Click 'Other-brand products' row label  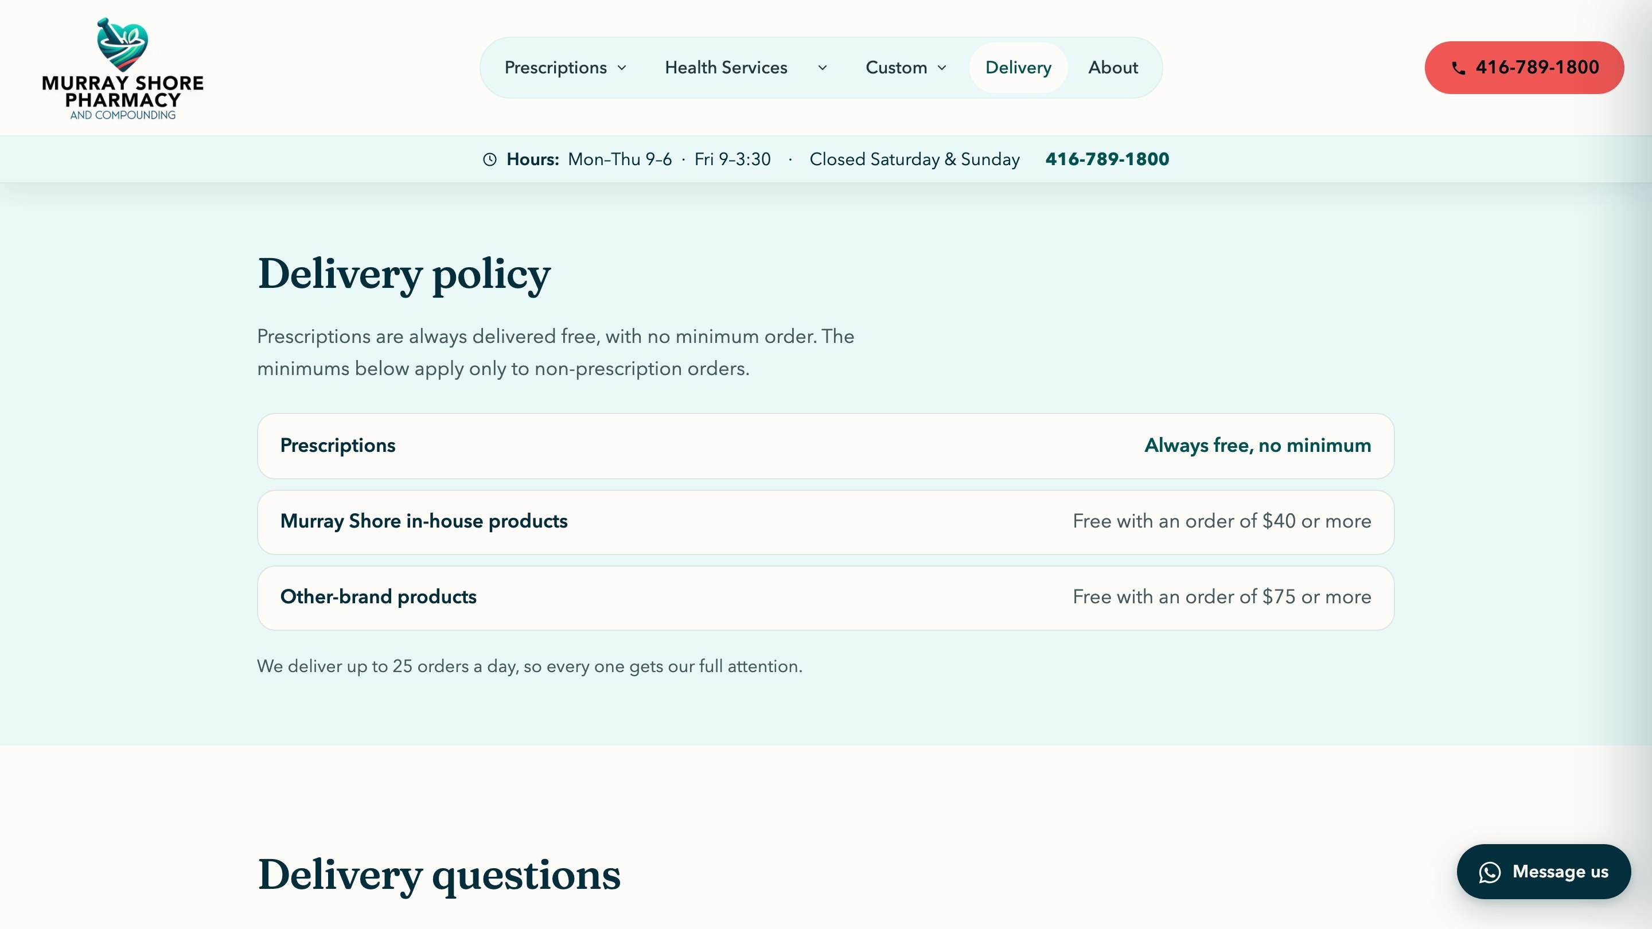tap(379, 597)
